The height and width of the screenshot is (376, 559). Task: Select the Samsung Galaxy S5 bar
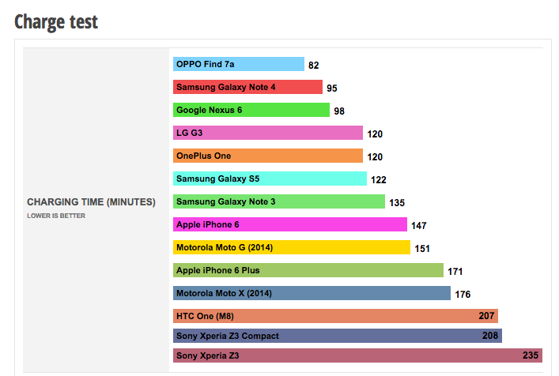[x=270, y=179]
